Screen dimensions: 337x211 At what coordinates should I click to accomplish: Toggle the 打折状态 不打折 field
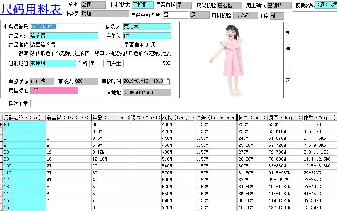(143, 5)
